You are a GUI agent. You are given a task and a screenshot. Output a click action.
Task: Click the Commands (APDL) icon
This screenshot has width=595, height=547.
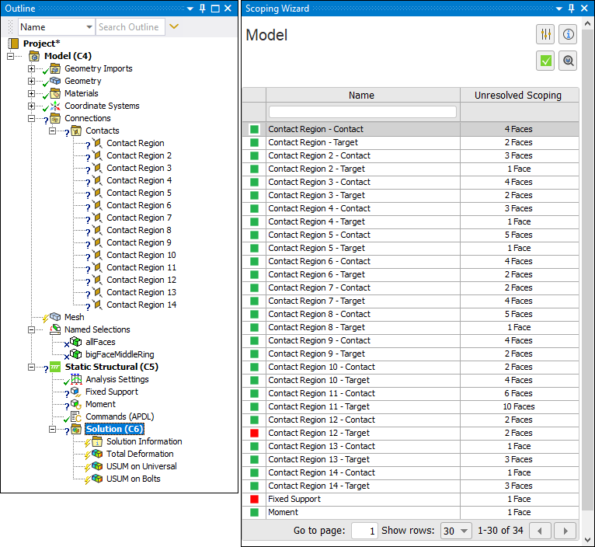coord(76,416)
